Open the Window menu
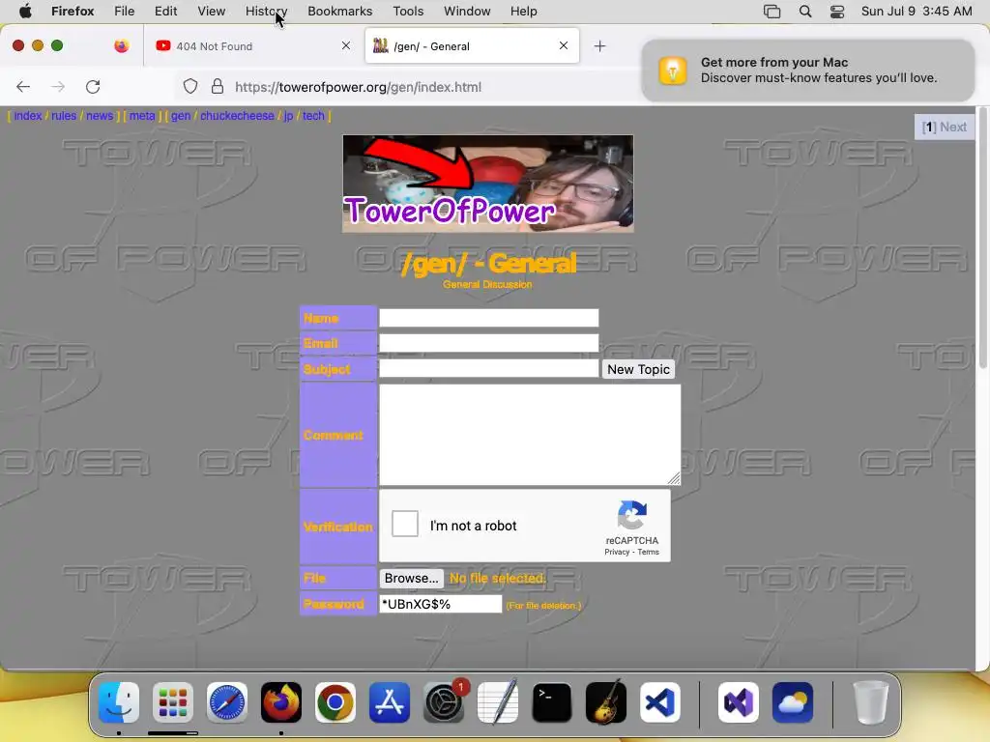 (x=467, y=12)
